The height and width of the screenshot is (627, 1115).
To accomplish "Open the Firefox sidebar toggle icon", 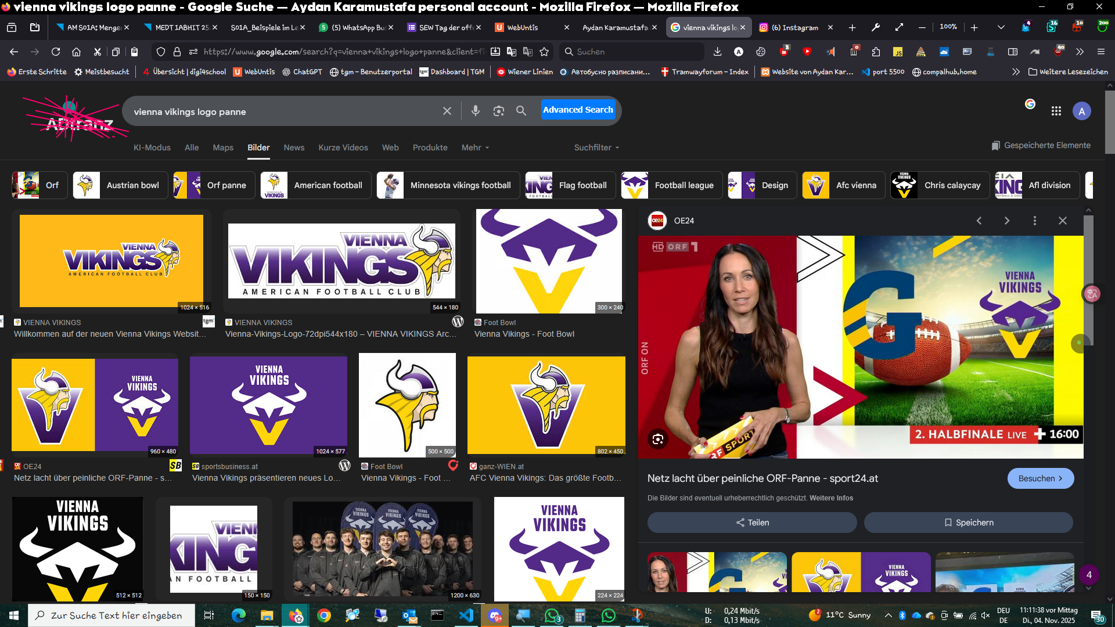I will pyautogui.click(x=1013, y=52).
